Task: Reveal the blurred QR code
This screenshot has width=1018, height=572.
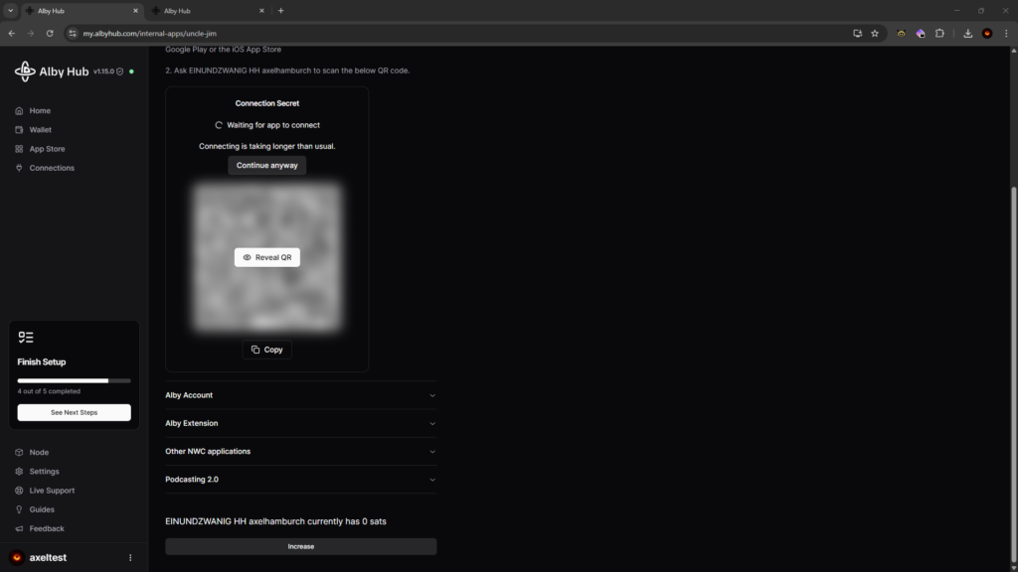Action: tap(267, 257)
